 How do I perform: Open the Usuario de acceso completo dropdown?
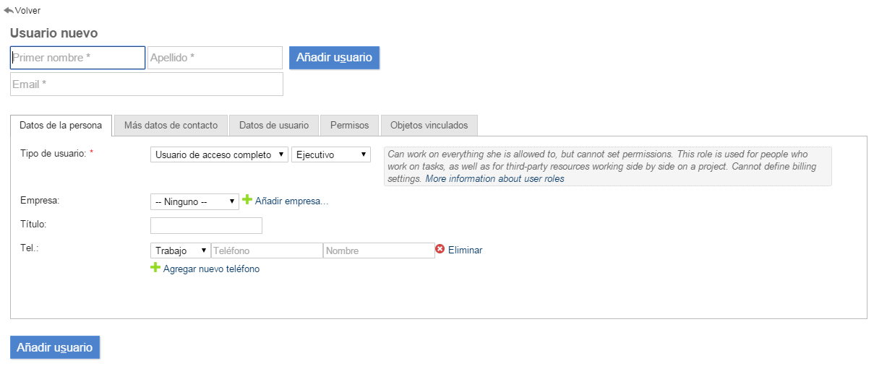coord(219,154)
